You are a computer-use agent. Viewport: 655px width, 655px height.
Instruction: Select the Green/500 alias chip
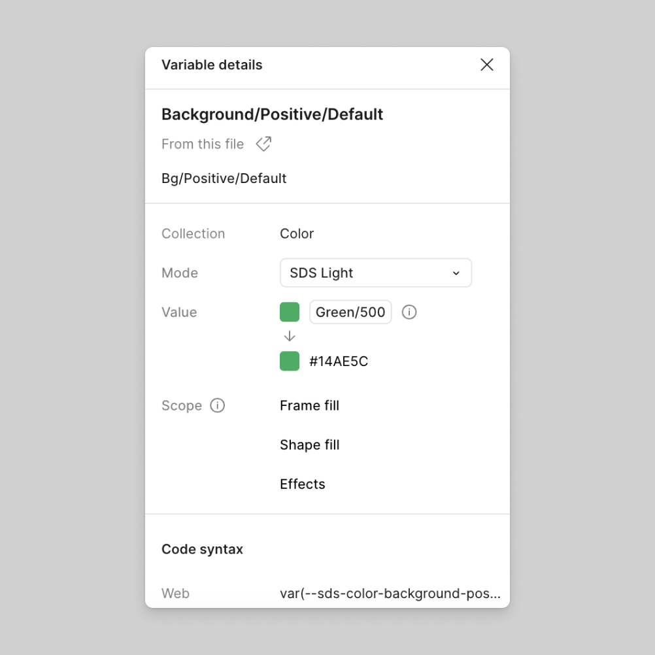point(350,312)
